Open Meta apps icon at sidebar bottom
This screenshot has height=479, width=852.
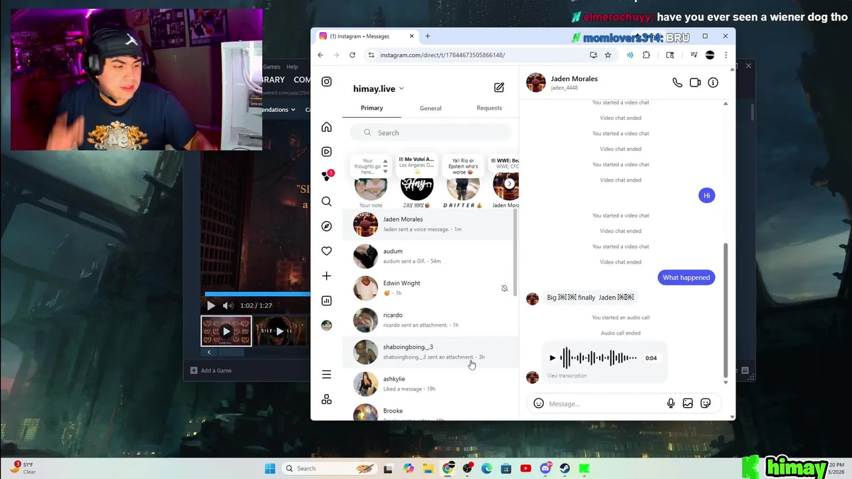pyautogui.click(x=326, y=399)
